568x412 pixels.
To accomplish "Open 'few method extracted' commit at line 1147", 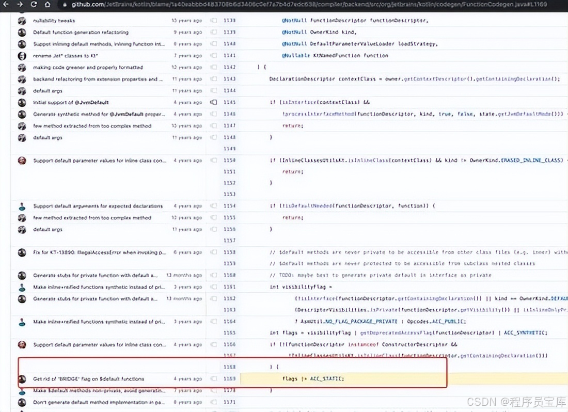I will (92, 126).
